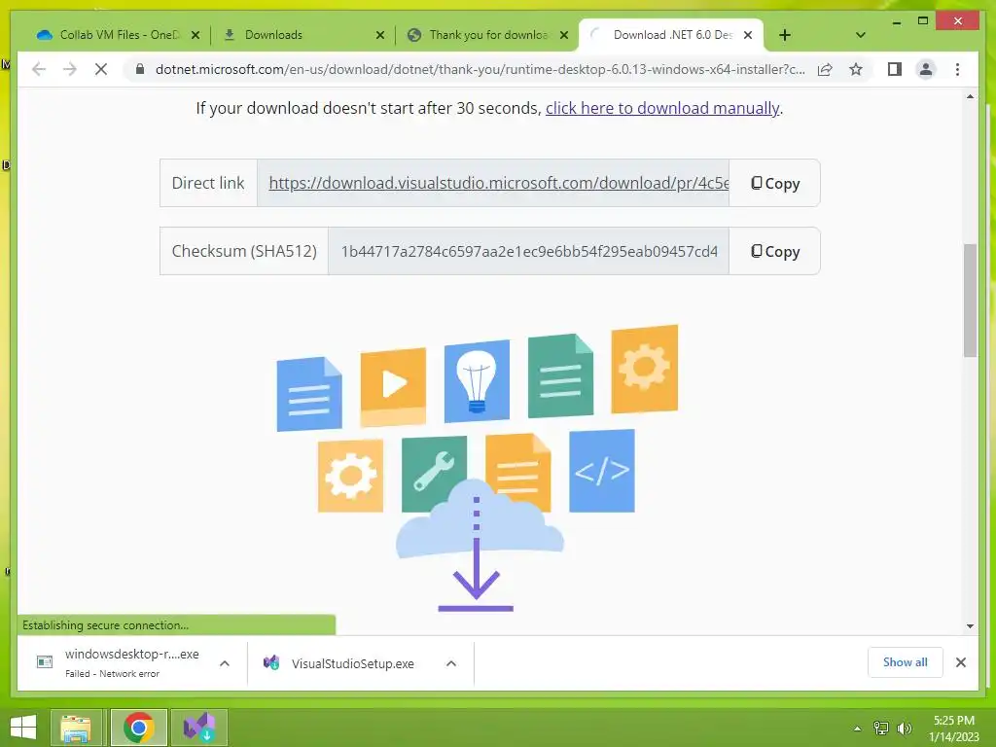Screen dimensions: 996x747
Task: Open the Windows Start menu
Action: tap(23, 728)
